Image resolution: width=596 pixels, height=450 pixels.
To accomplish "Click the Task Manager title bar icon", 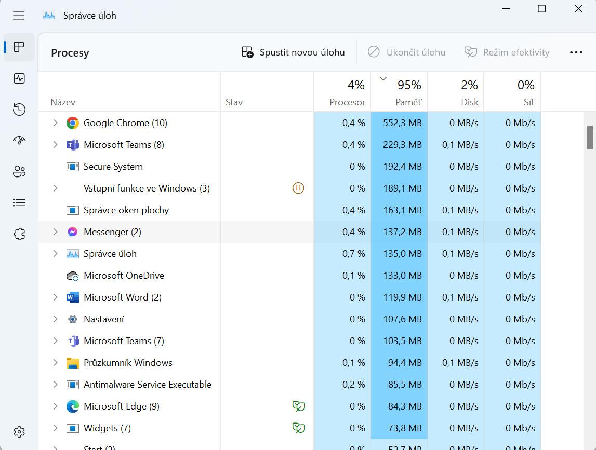I will (x=49, y=15).
